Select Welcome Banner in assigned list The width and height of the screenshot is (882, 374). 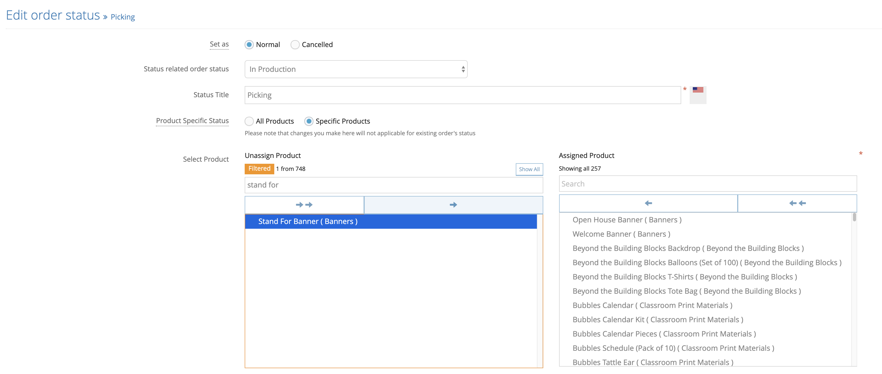click(x=621, y=234)
